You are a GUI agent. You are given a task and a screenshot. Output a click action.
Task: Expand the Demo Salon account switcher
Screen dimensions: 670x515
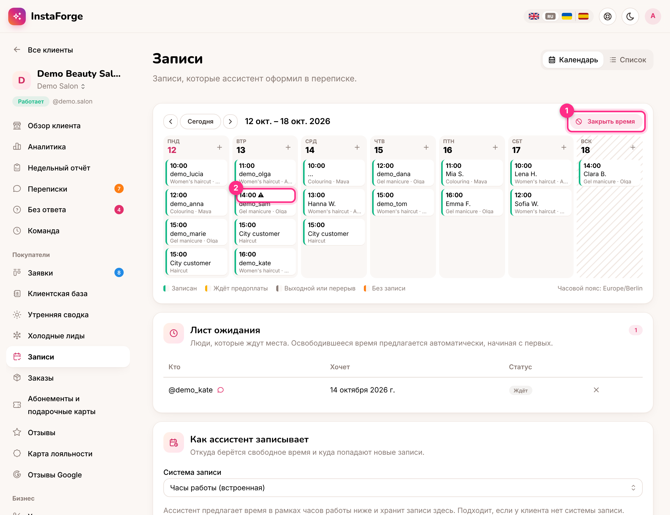pos(61,86)
